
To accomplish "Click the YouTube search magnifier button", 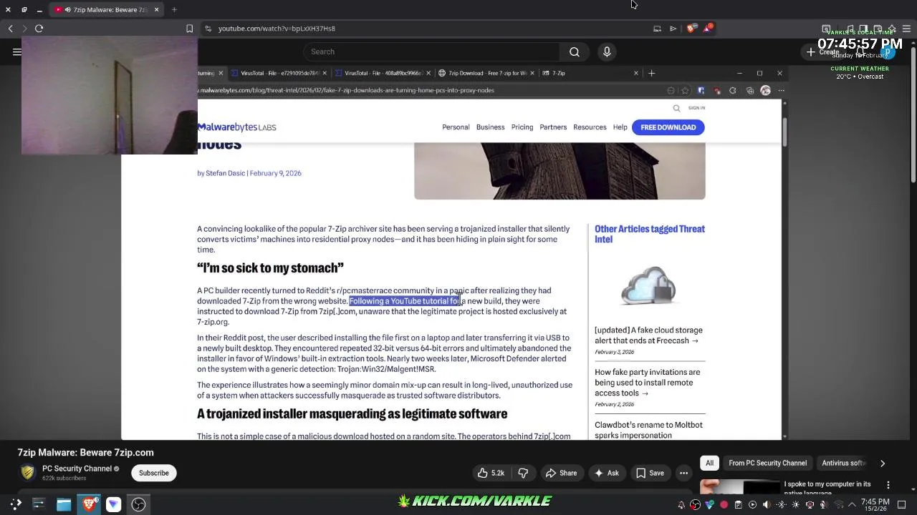I will tap(575, 51).
